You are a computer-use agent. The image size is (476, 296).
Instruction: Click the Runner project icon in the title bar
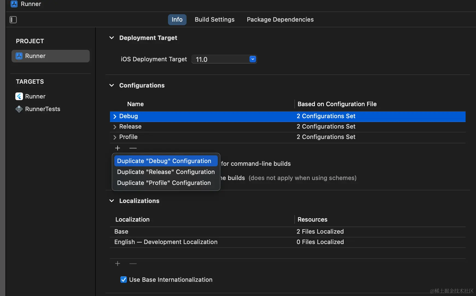(x=14, y=4)
